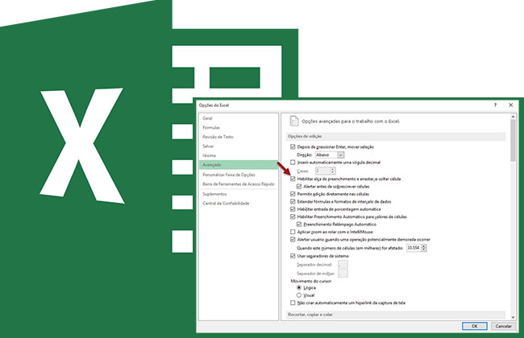Click the OK button
Viewport: 524px width, 338px height.
click(x=475, y=326)
